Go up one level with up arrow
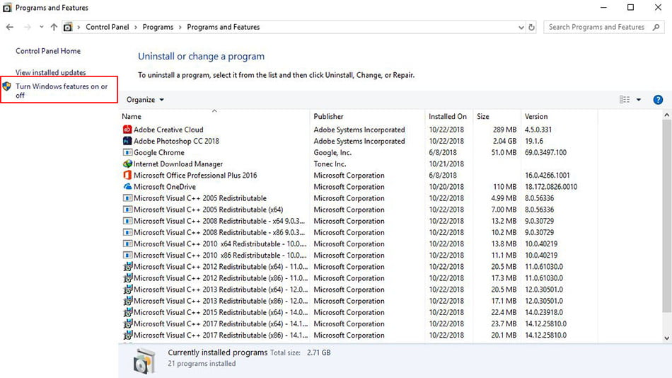Viewport: 672px width, 378px height. pyautogui.click(x=54, y=27)
